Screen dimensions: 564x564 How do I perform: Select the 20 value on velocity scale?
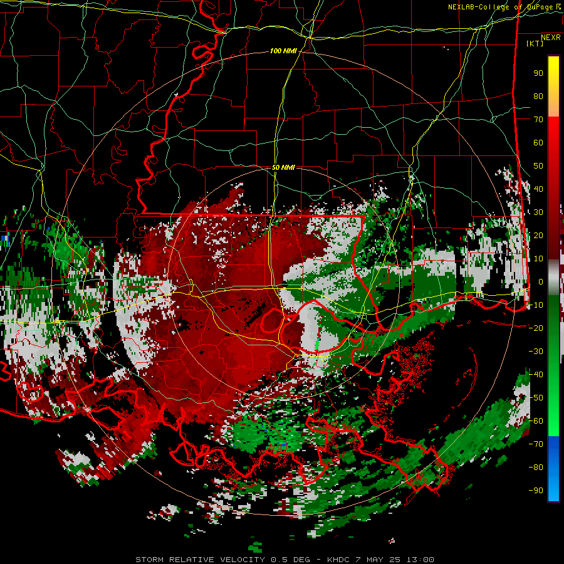click(x=538, y=235)
